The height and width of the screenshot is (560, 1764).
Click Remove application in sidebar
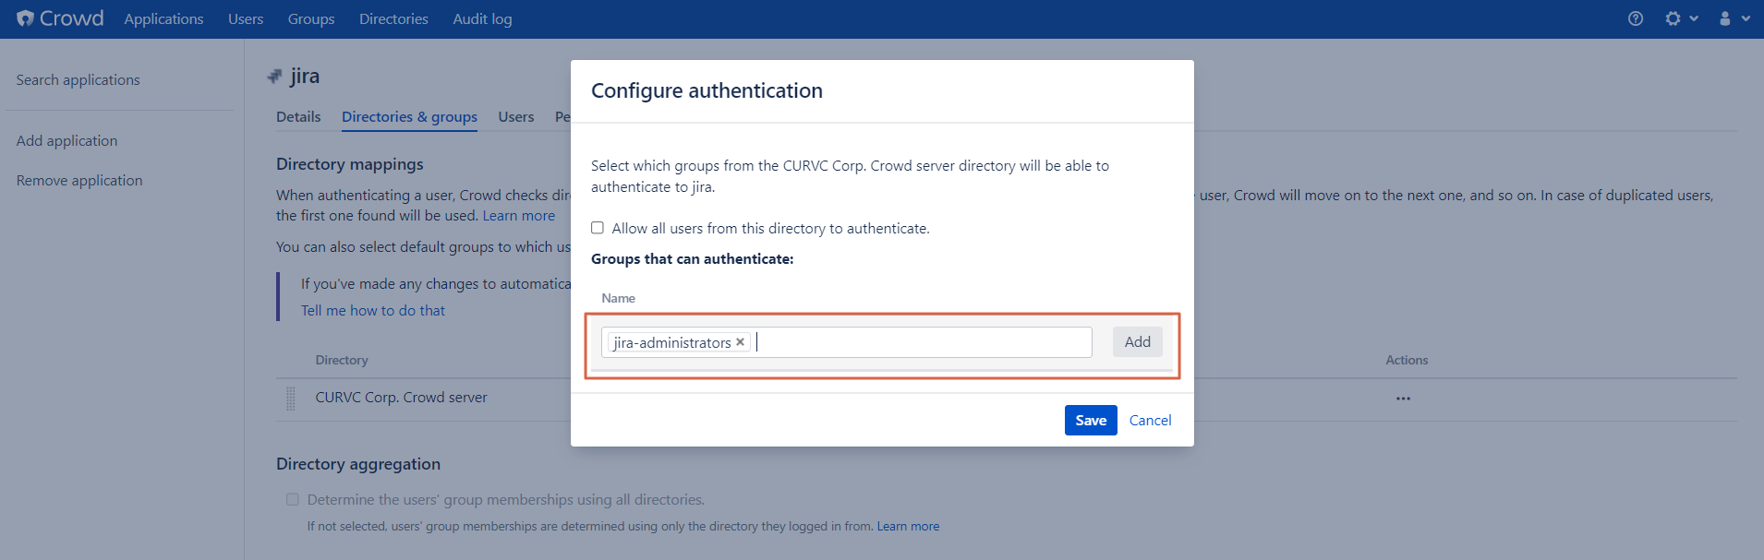[x=79, y=181]
